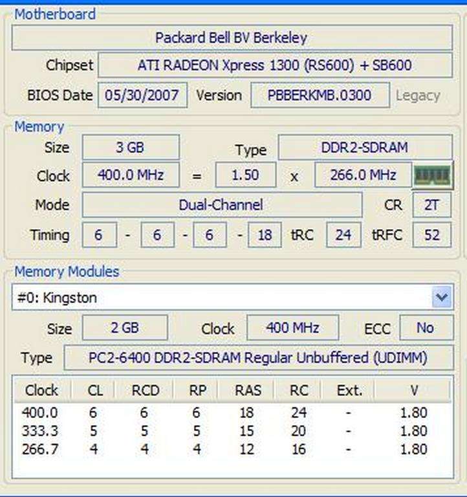Click the ATI RADEON Xpress chipset field
Image resolution: width=467 pixels, height=497 pixels.
click(274, 65)
